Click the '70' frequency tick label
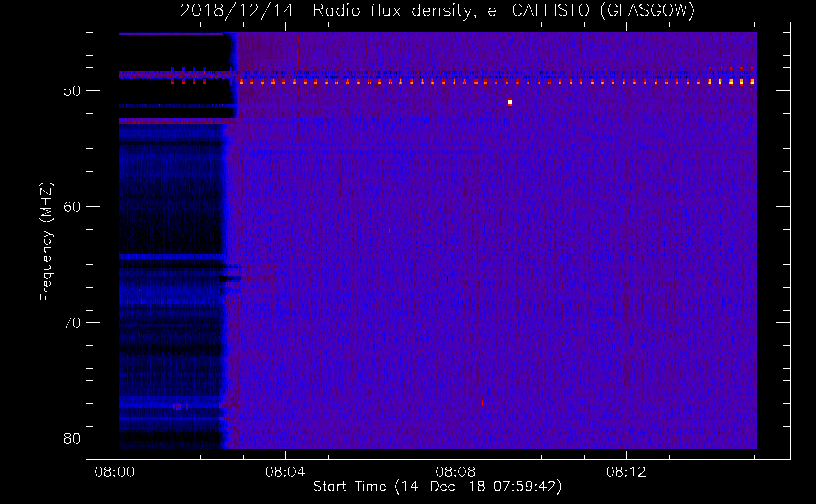Screen dimensions: 816x504 tap(72, 323)
